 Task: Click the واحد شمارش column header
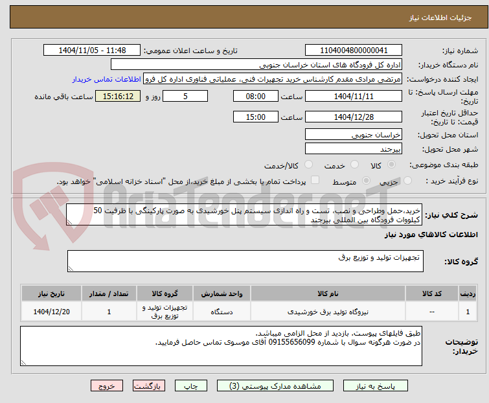(222, 294)
